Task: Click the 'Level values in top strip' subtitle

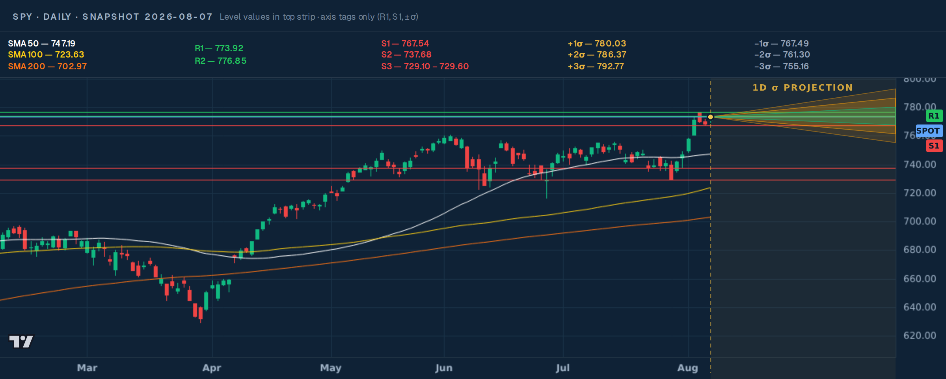Action: click(318, 17)
